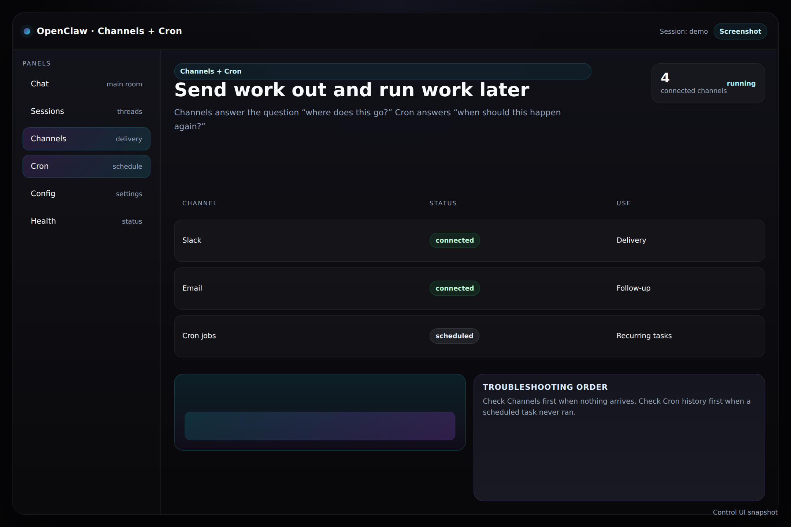
Task: Select the Email channel row
Action: tap(469, 288)
